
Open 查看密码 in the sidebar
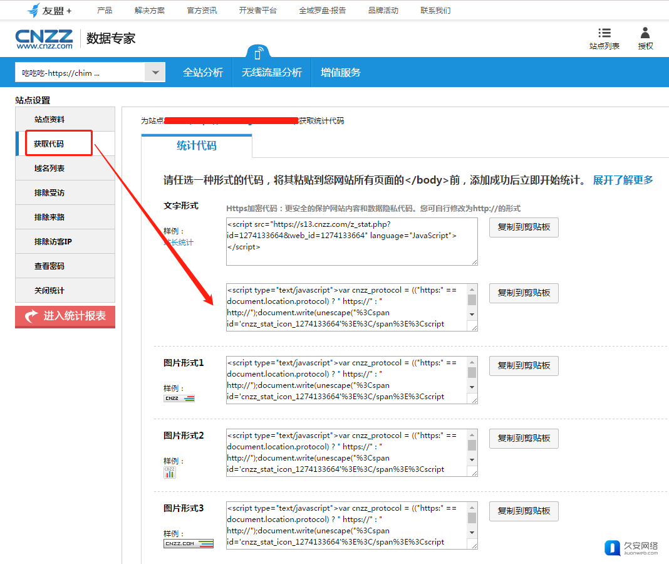pos(65,266)
